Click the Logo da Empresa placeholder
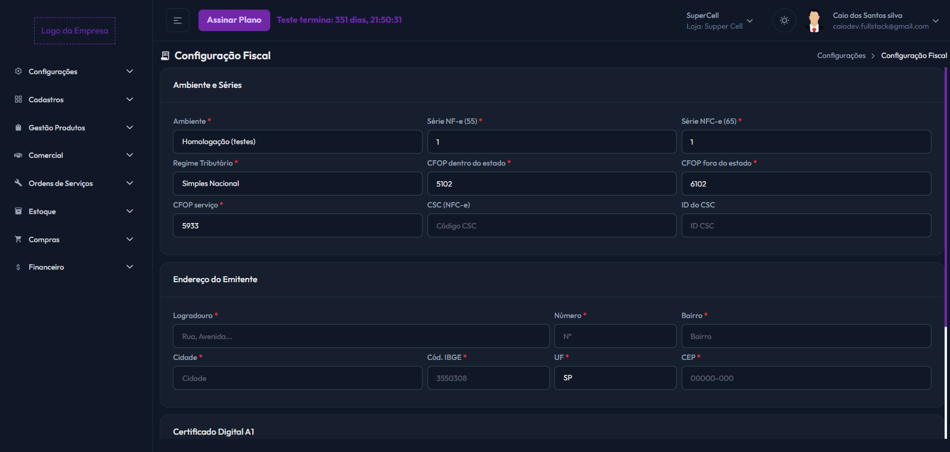This screenshot has height=452, width=950. click(75, 31)
